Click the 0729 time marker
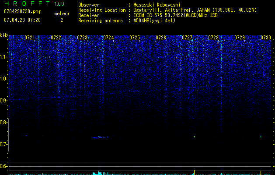275x175 pixels. tap(240, 38)
